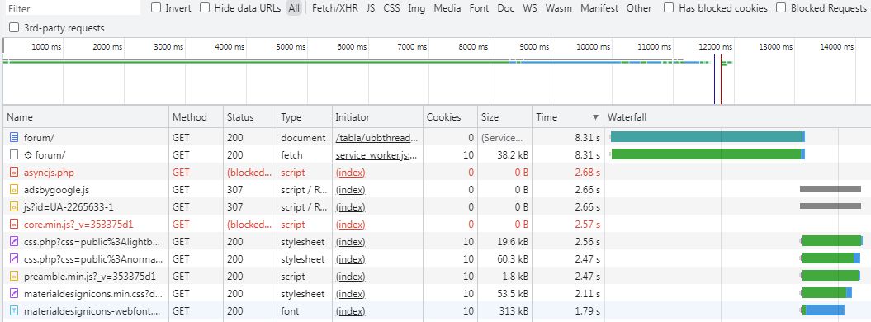The height and width of the screenshot is (322, 871).
Task: Select the All filter type
Action: click(294, 8)
